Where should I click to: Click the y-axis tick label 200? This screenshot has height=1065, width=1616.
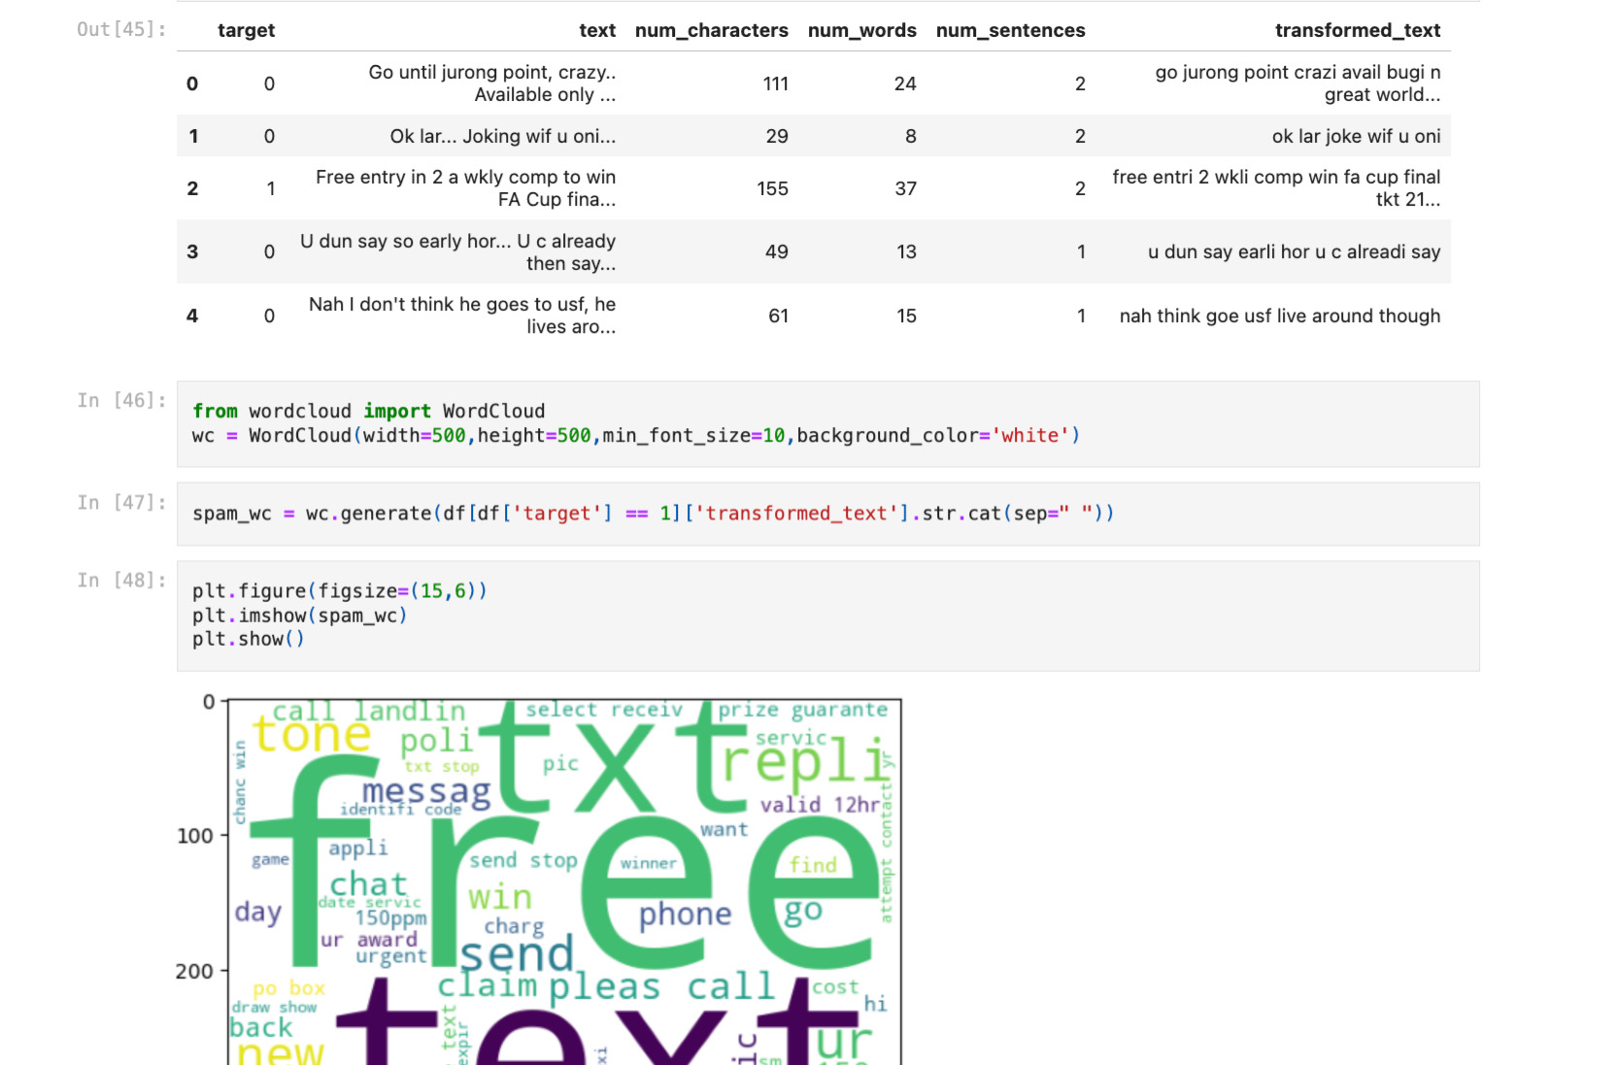[x=194, y=971]
